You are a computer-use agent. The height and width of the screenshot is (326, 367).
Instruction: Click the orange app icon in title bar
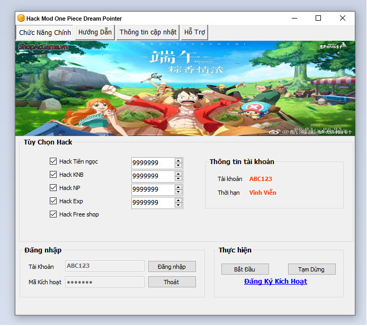tap(21, 18)
